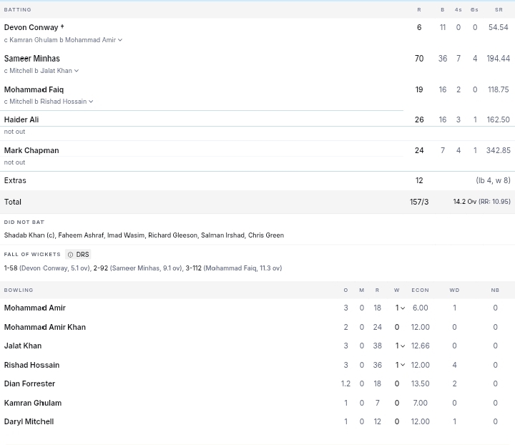Expand Devon Conway's dismissal details
515x445 pixels.
click(120, 40)
